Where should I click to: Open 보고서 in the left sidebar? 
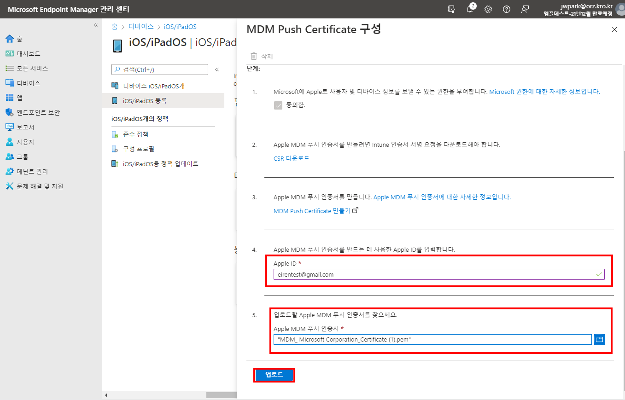[x=20, y=128]
